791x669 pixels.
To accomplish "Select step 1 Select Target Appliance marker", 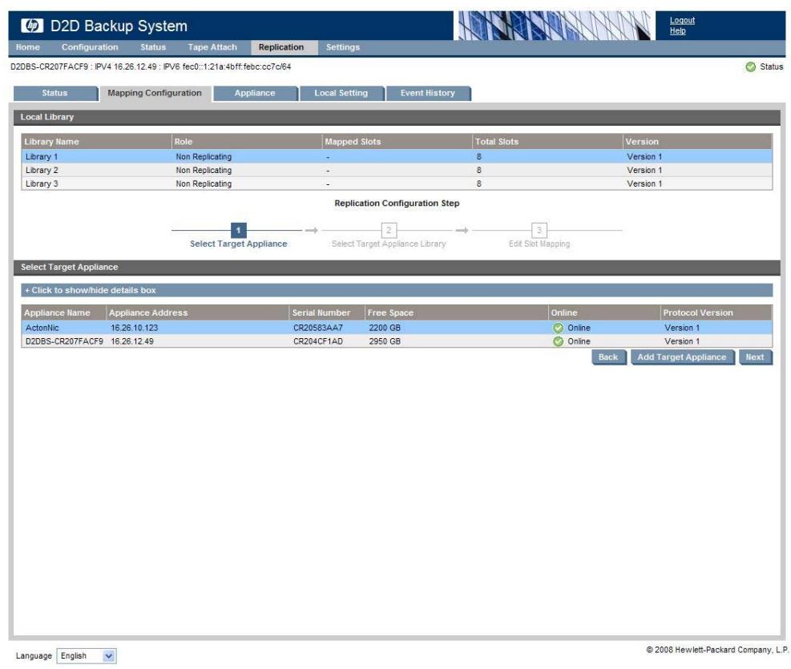I will click(x=239, y=231).
